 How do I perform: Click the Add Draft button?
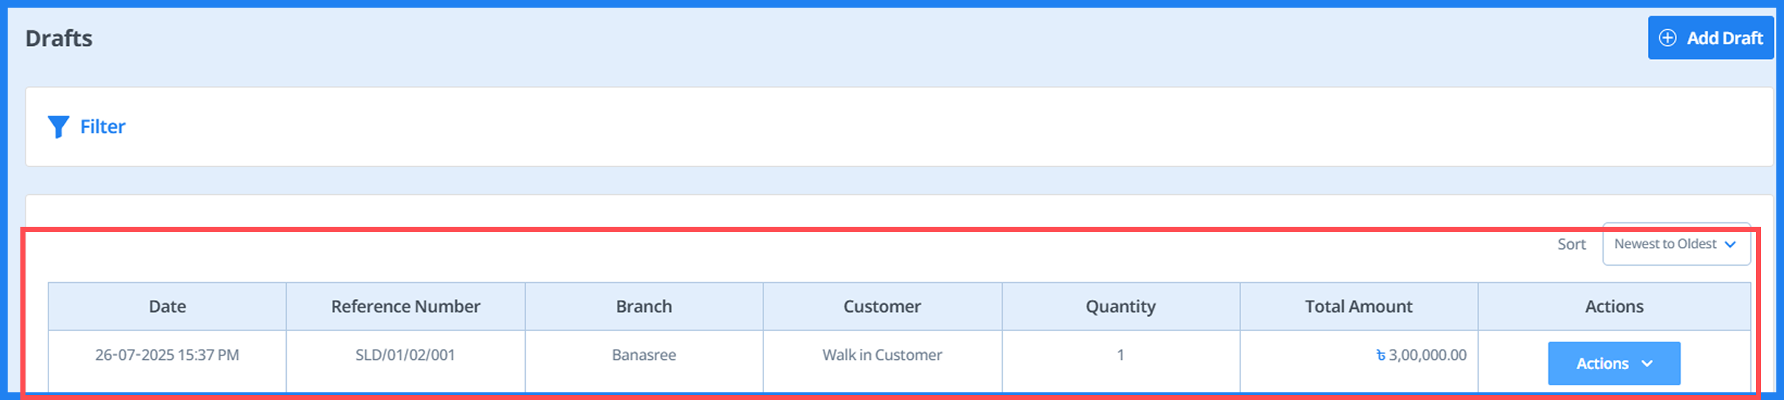1711,38
